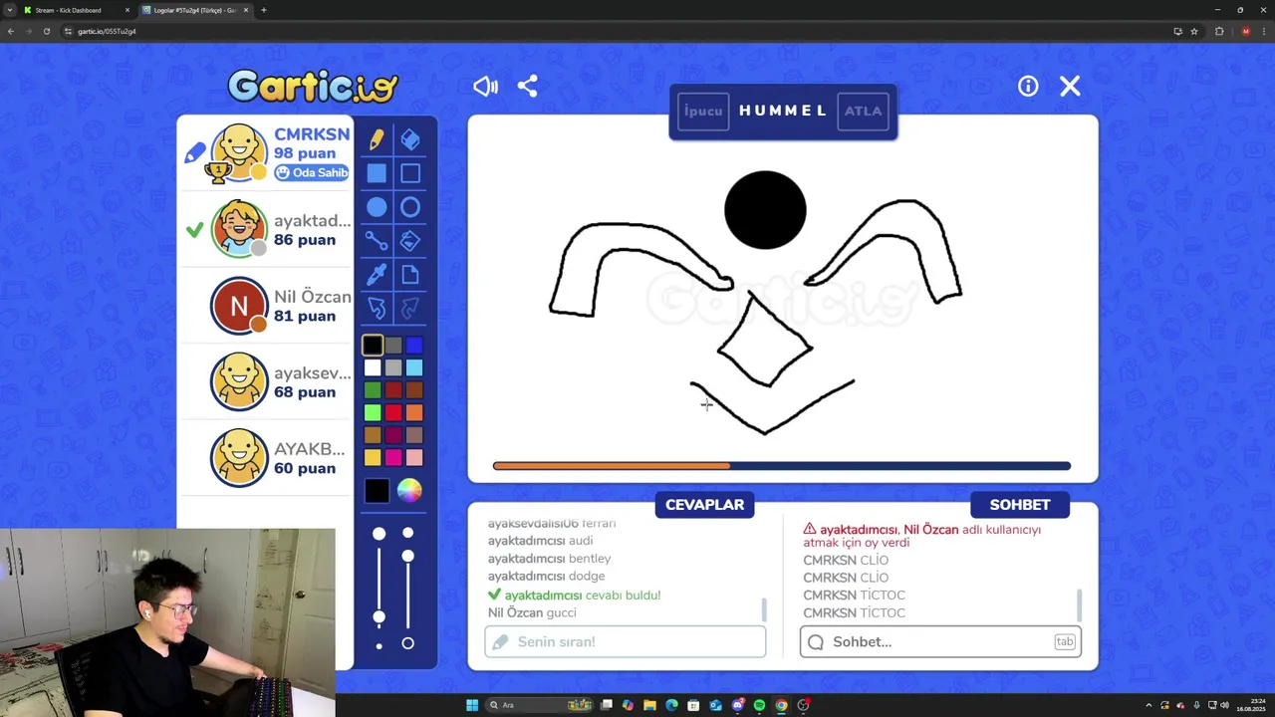Undo the last stroke
The width and height of the screenshot is (1275, 717).
click(x=377, y=309)
